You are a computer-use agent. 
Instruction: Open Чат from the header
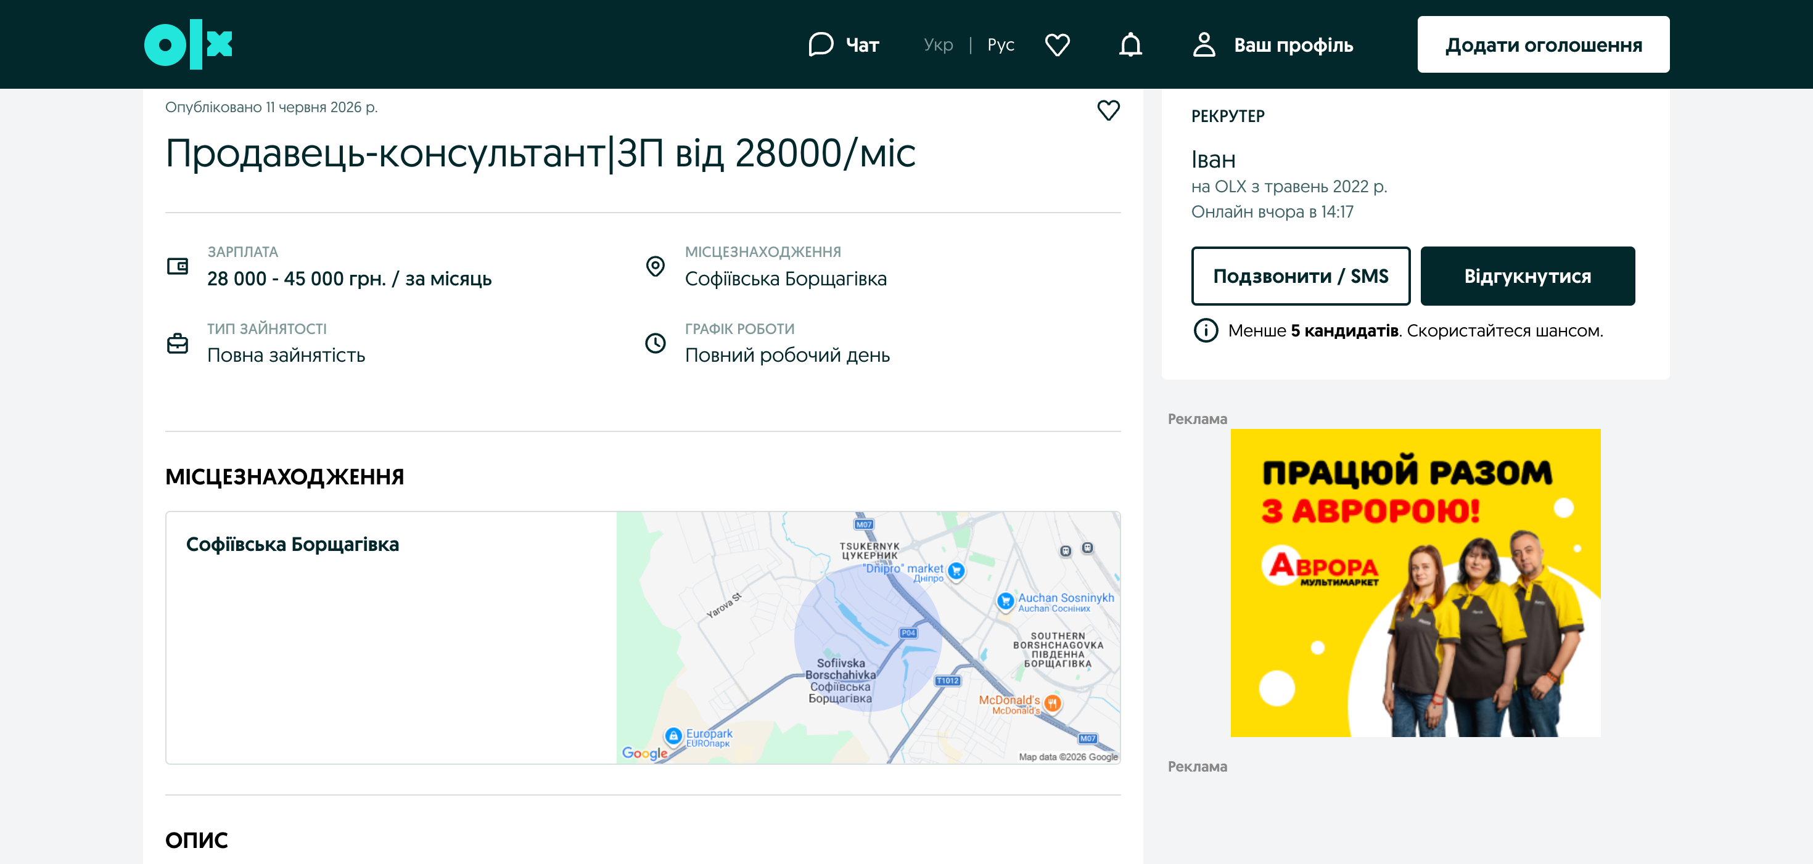[862, 45]
